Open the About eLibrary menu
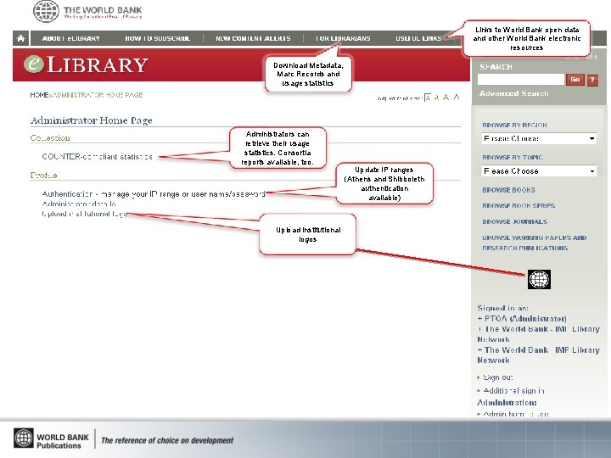Screen dimensions: 611x458 tap(71, 38)
